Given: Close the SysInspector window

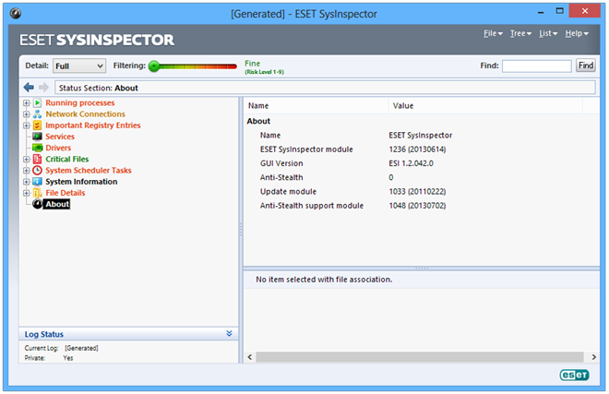Looking at the screenshot, I should click(x=584, y=11).
